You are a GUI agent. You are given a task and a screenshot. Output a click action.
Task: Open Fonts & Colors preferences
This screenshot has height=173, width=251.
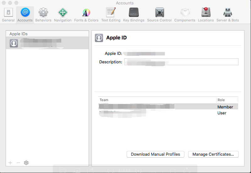coord(86,15)
